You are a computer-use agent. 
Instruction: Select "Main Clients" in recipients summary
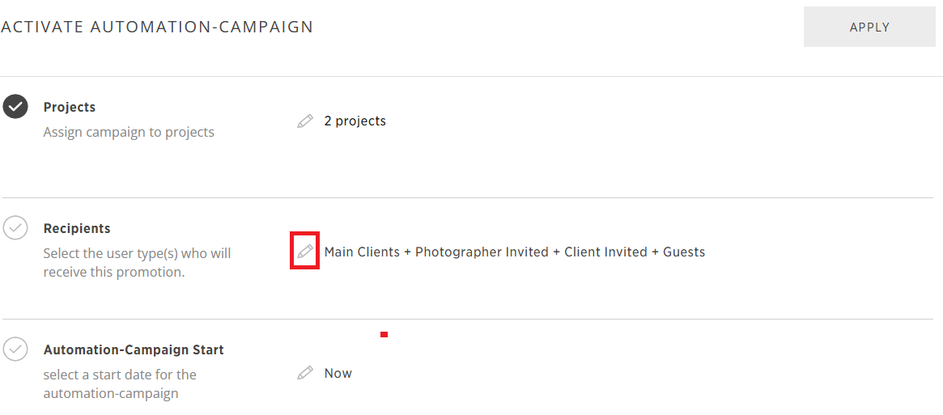tap(362, 252)
